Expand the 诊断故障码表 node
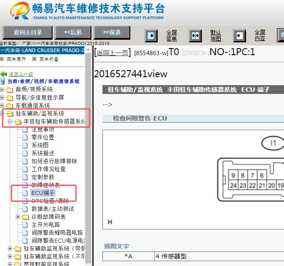Image resolution: width=284 pixels, height=266 pixels. click(18, 217)
